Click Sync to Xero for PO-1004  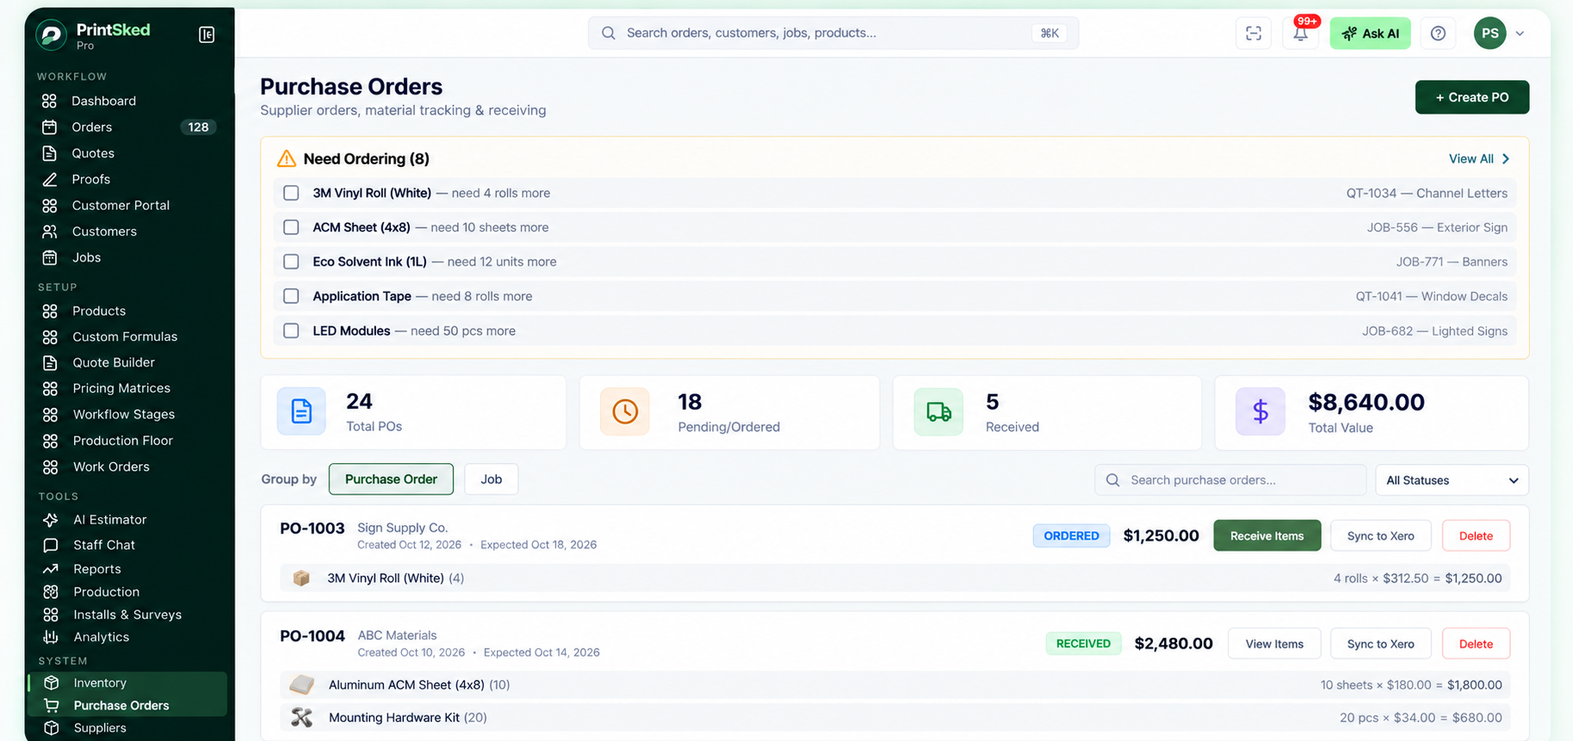pyautogui.click(x=1381, y=644)
